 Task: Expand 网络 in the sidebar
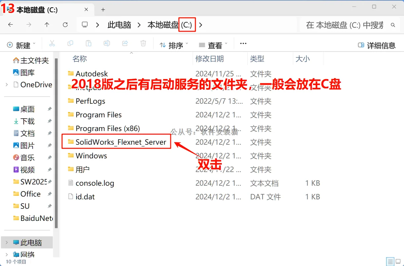(7, 254)
